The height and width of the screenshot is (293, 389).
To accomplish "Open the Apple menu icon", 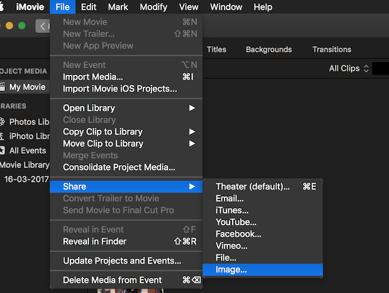I will click(x=1, y=7).
